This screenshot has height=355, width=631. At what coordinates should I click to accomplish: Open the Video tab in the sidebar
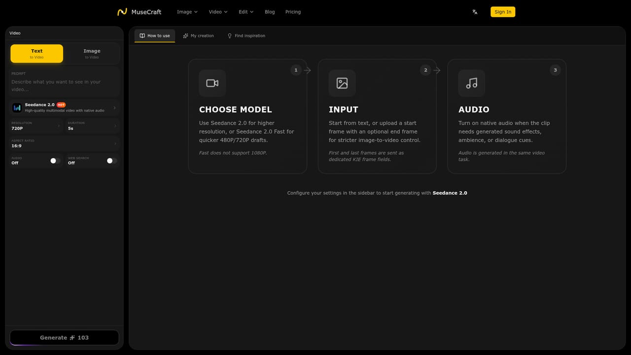[x=15, y=33]
